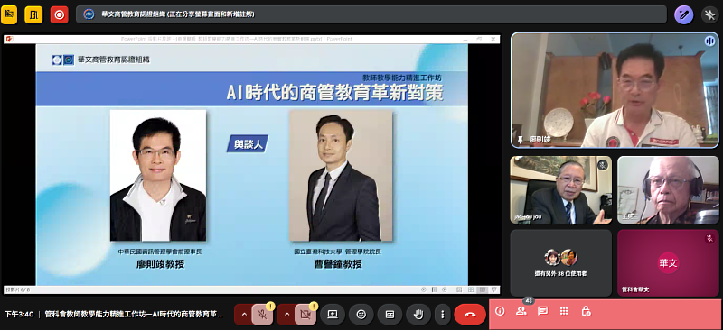Click the reading view icon in PowerPoint status bar
The width and height of the screenshot is (723, 330).
point(483,289)
